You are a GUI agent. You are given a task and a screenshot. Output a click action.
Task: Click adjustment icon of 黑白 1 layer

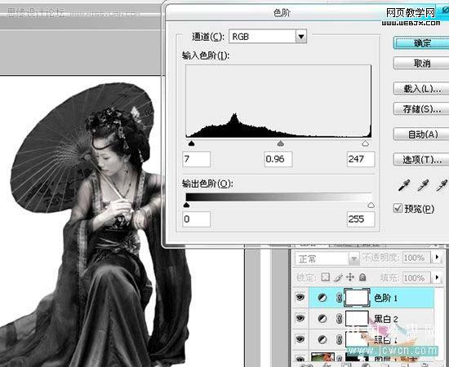[x=322, y=339]
